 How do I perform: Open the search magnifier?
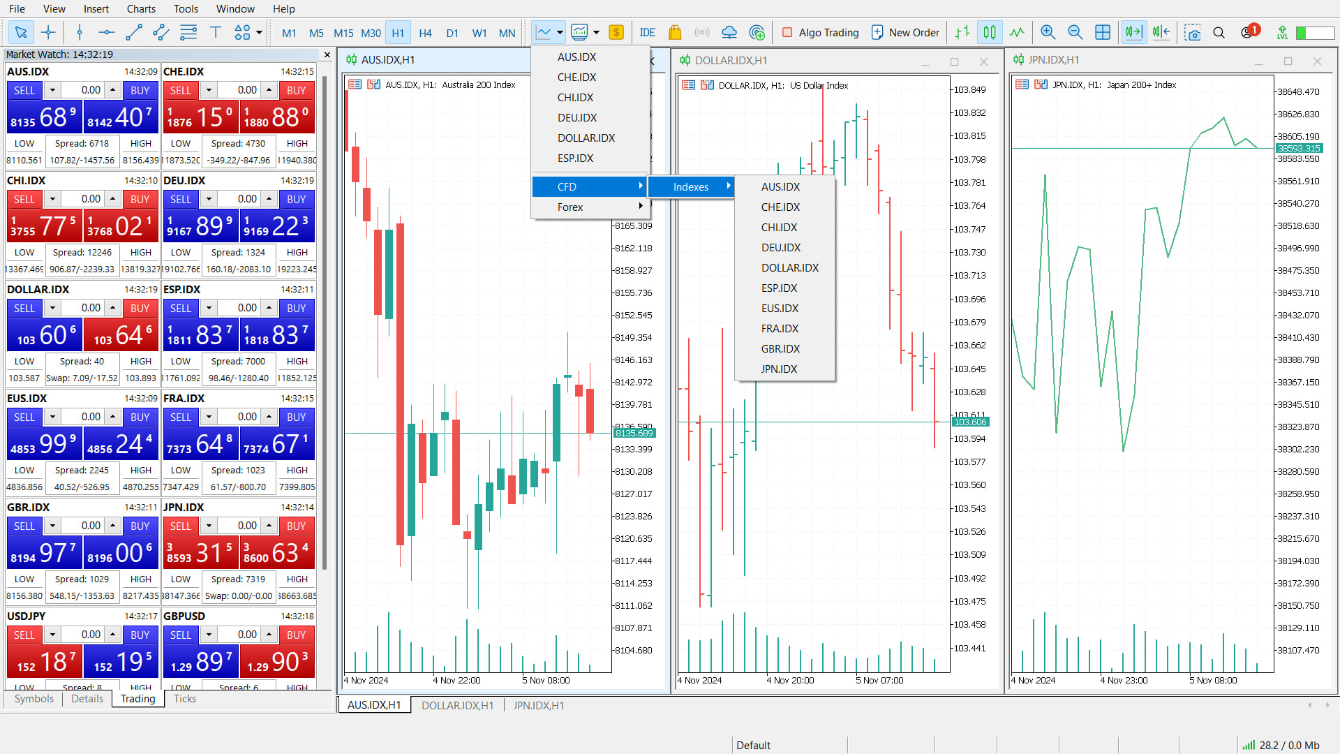[1219, 32]
